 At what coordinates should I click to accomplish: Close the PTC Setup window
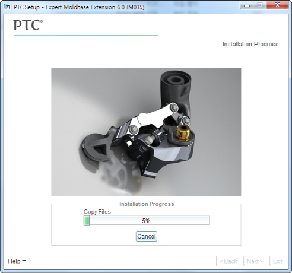click(x=277, y=5)
